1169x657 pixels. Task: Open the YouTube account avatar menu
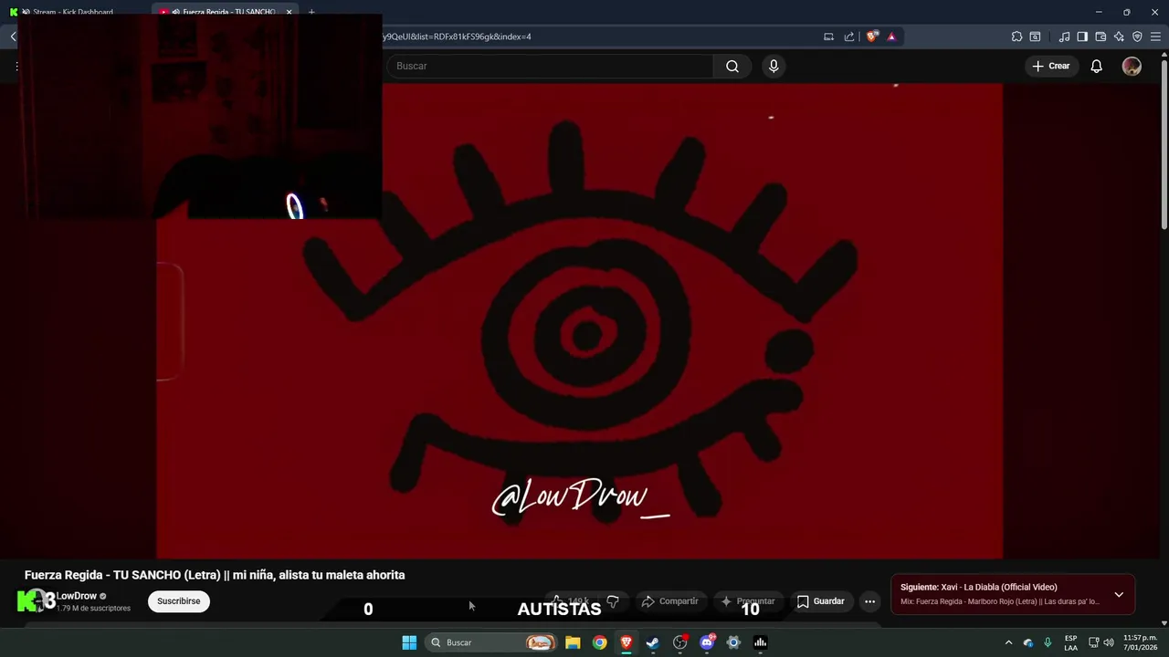(x=1132, y=66)
